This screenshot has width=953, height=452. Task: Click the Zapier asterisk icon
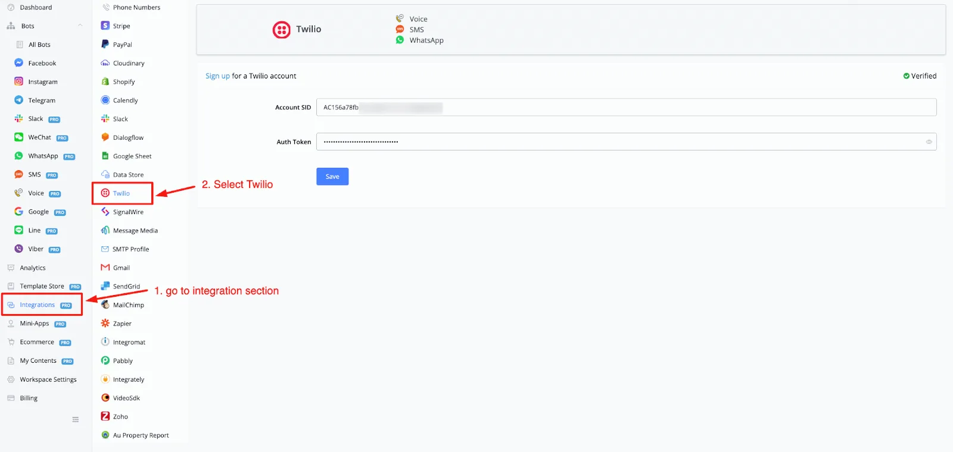pos(105,323)
